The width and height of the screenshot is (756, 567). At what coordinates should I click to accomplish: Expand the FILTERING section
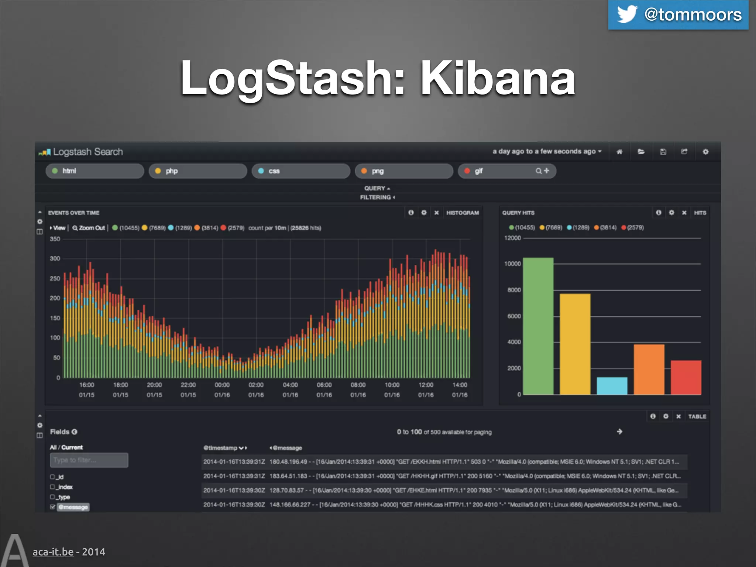click(378, 197)
